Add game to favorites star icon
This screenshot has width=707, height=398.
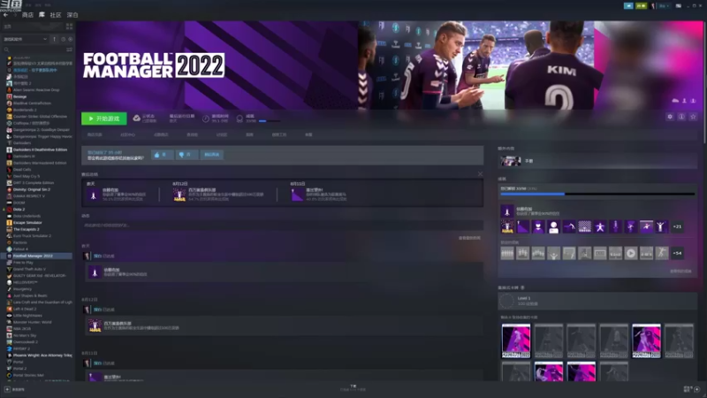pyautogui.click(x=694, y=117)
